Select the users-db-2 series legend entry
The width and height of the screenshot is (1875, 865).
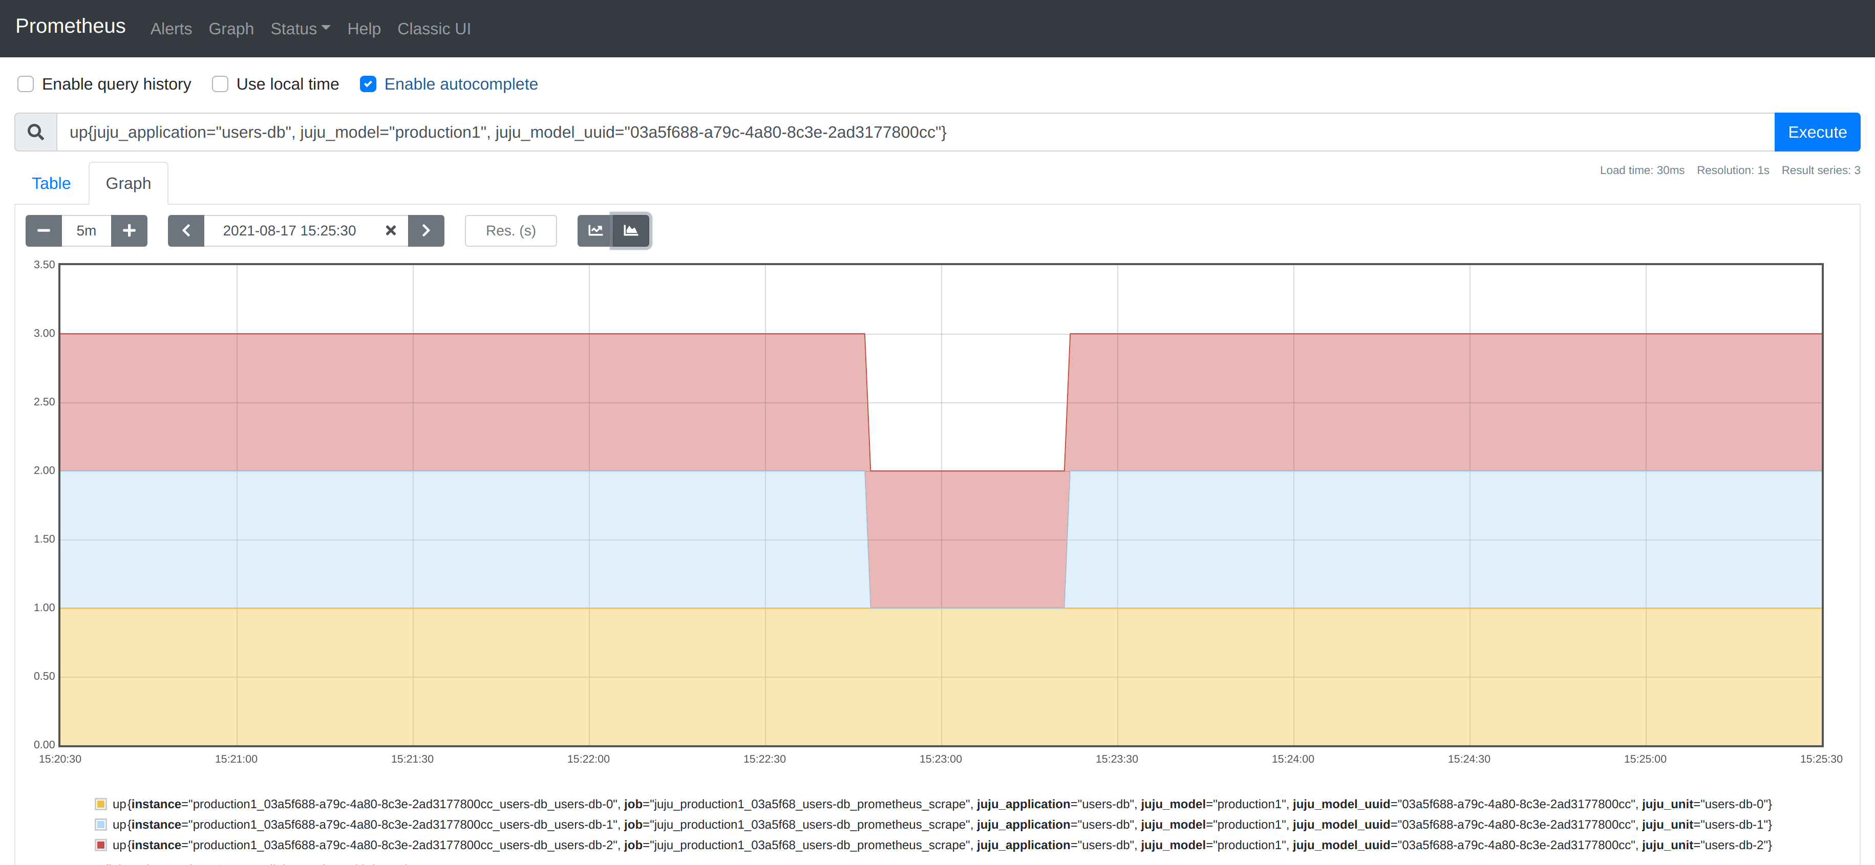pyautogui.click(x=934, y=845)
